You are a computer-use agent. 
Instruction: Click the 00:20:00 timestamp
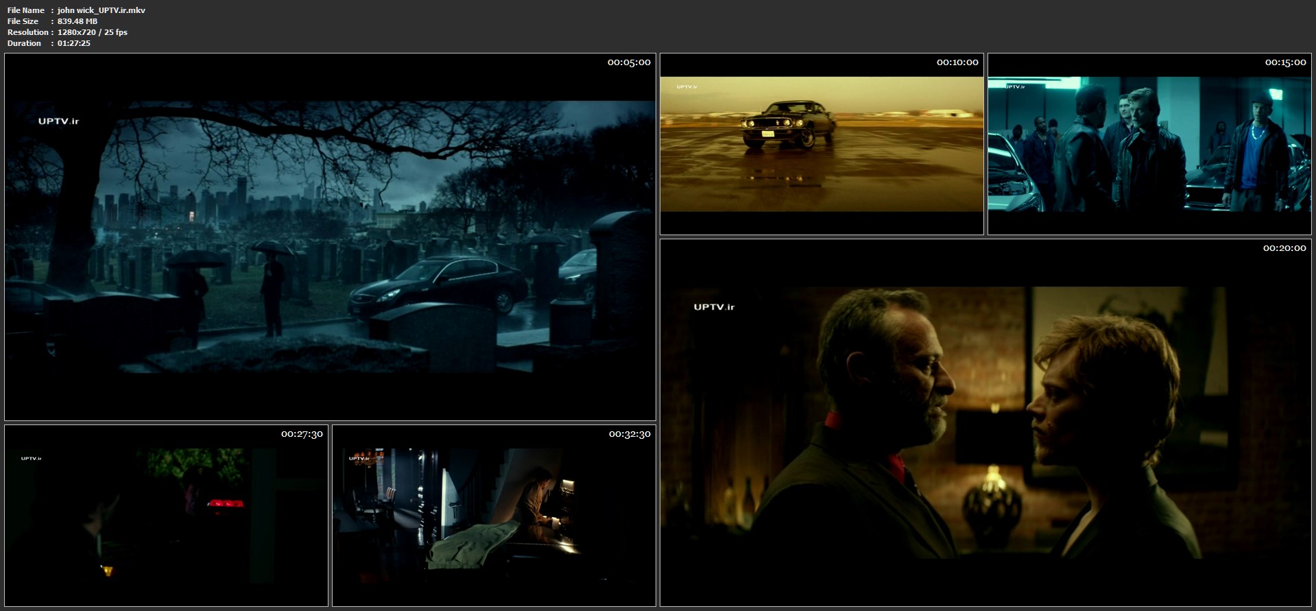click(x=1284, y=248)
